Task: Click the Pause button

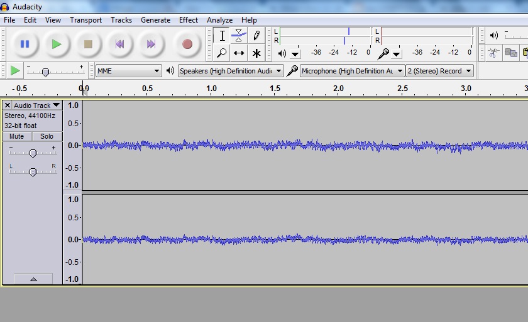Action: point(25,44)
